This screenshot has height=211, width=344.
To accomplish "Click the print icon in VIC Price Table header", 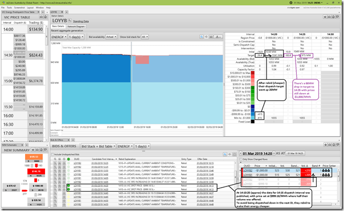I will click(41, 17).
